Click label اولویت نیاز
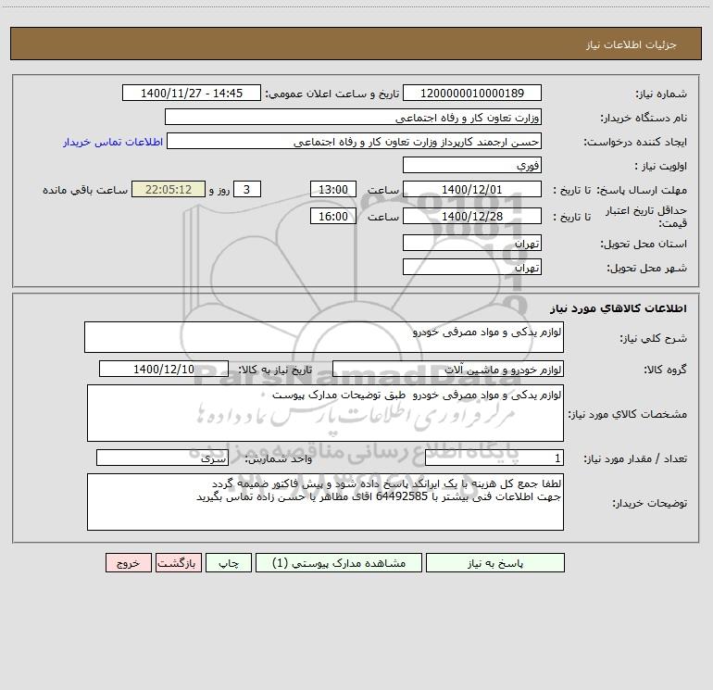Screen dimensions: 713x690 (x=661, y=167)
